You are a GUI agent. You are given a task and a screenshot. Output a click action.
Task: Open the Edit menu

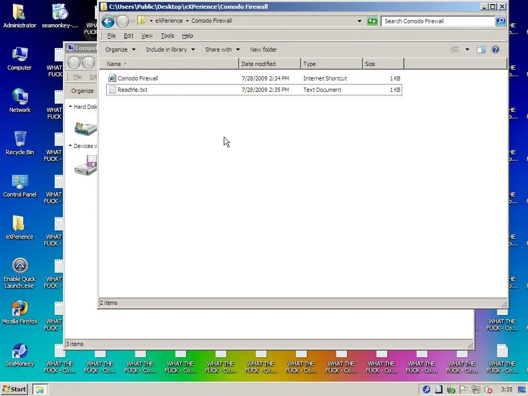point(128,36)
